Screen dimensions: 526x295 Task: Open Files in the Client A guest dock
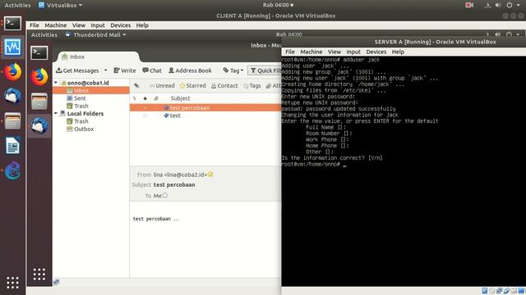click(x=39, y=102)
